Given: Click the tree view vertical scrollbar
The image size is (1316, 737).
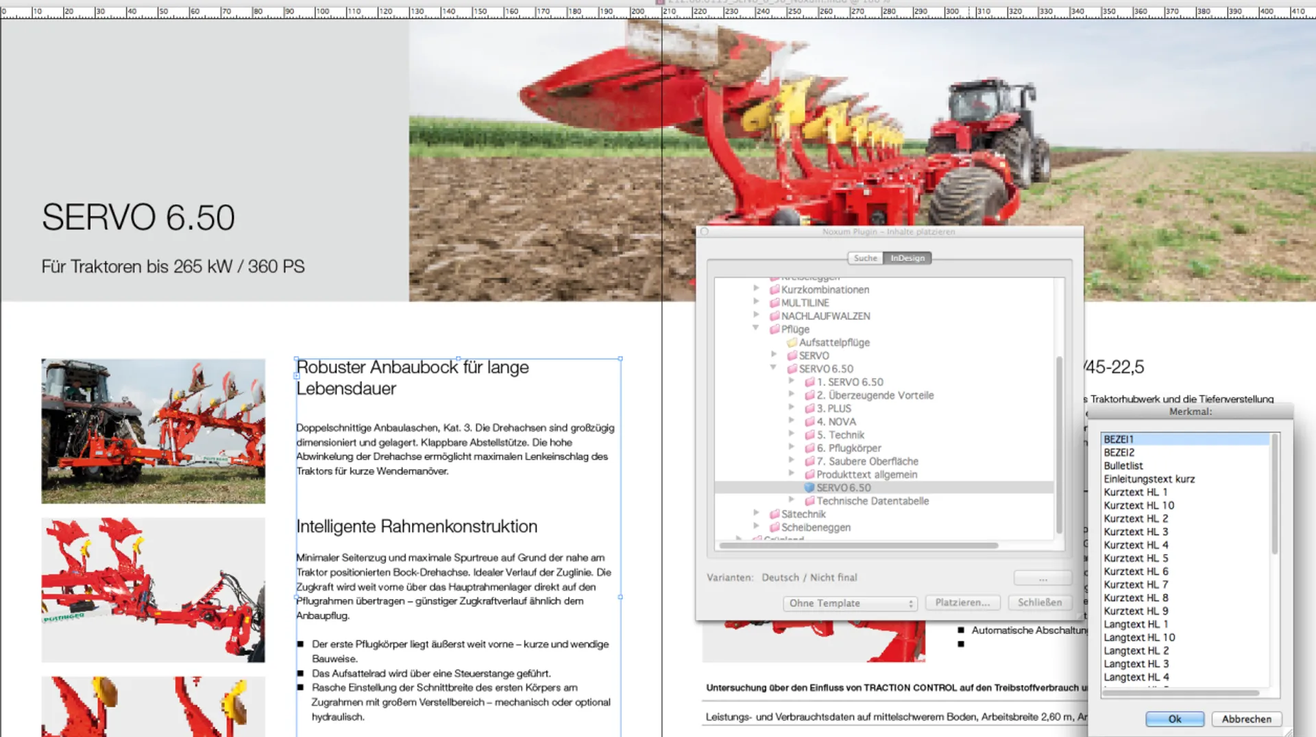Looking at the screenshot, I should coord(1059,445).
